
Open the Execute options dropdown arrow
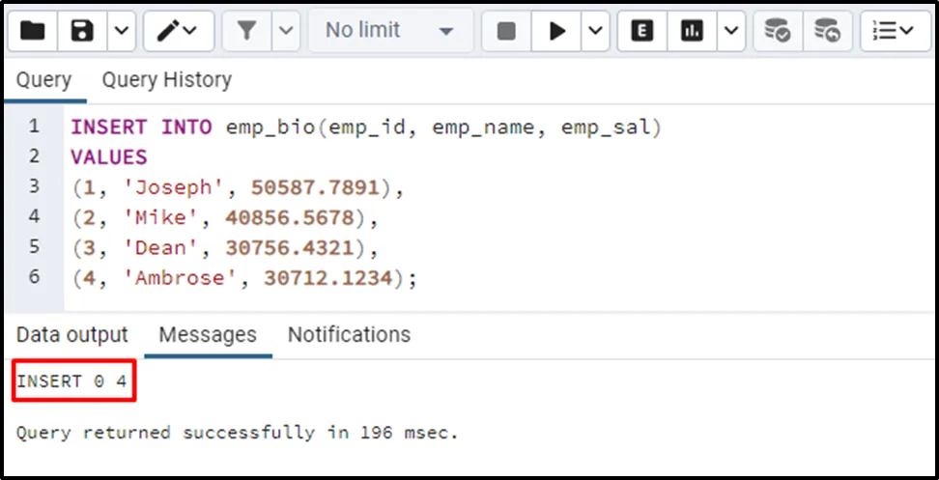tap(594, 31)
